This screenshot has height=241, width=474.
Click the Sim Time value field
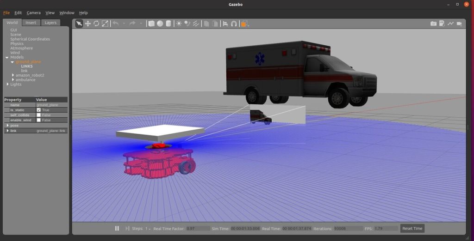pyautogui.click(x=245, y=229)
